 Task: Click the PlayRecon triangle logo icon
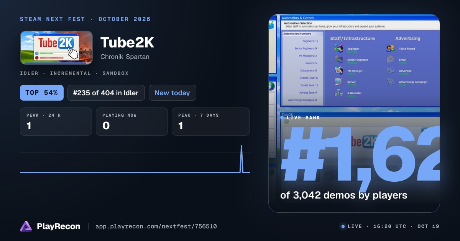point(26,226)
